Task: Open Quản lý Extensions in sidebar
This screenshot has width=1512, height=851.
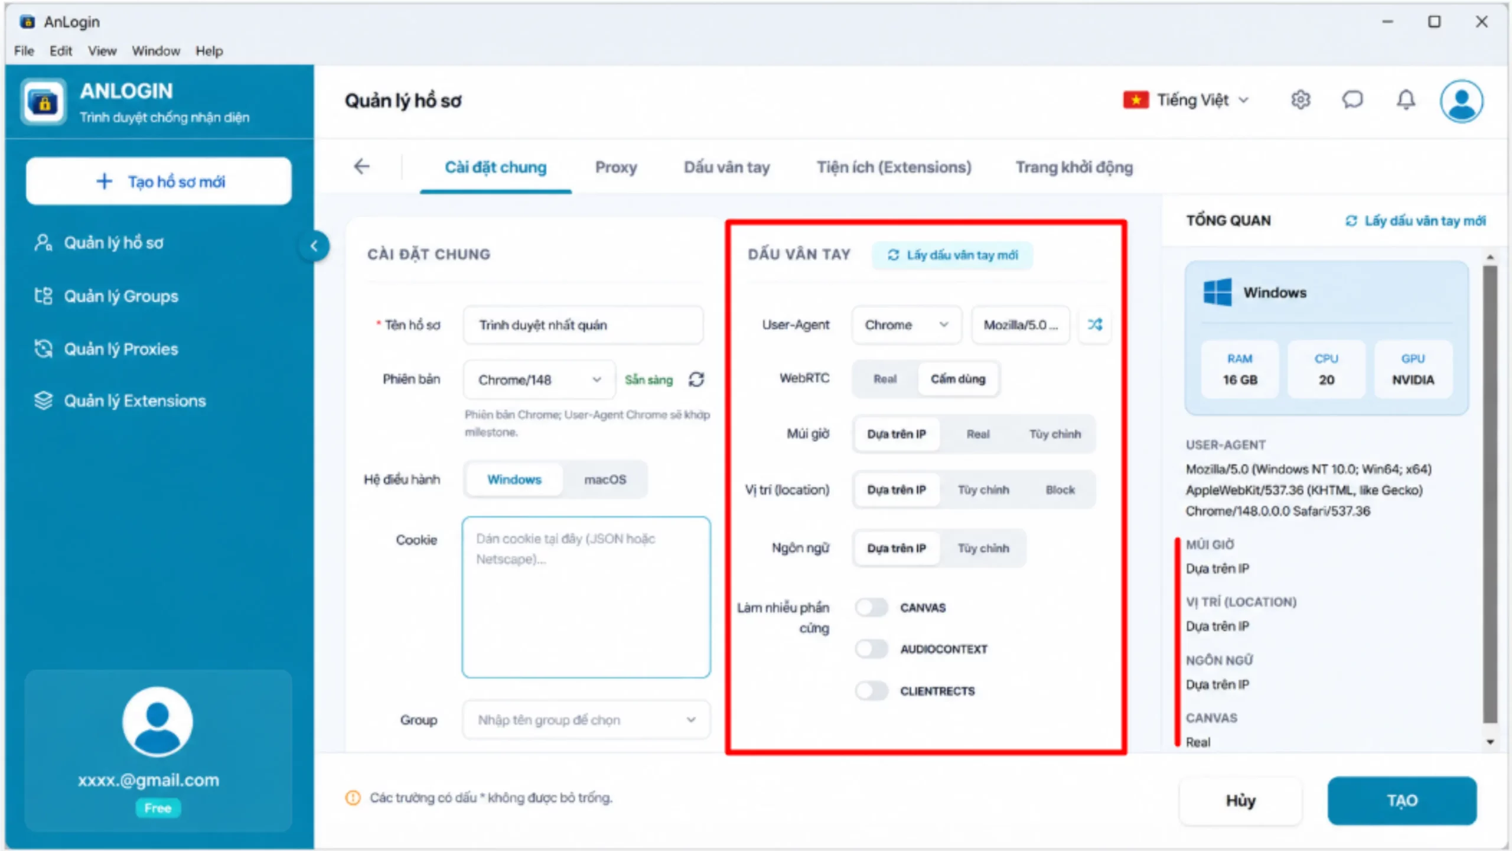Action: click(x=120, y=401)
